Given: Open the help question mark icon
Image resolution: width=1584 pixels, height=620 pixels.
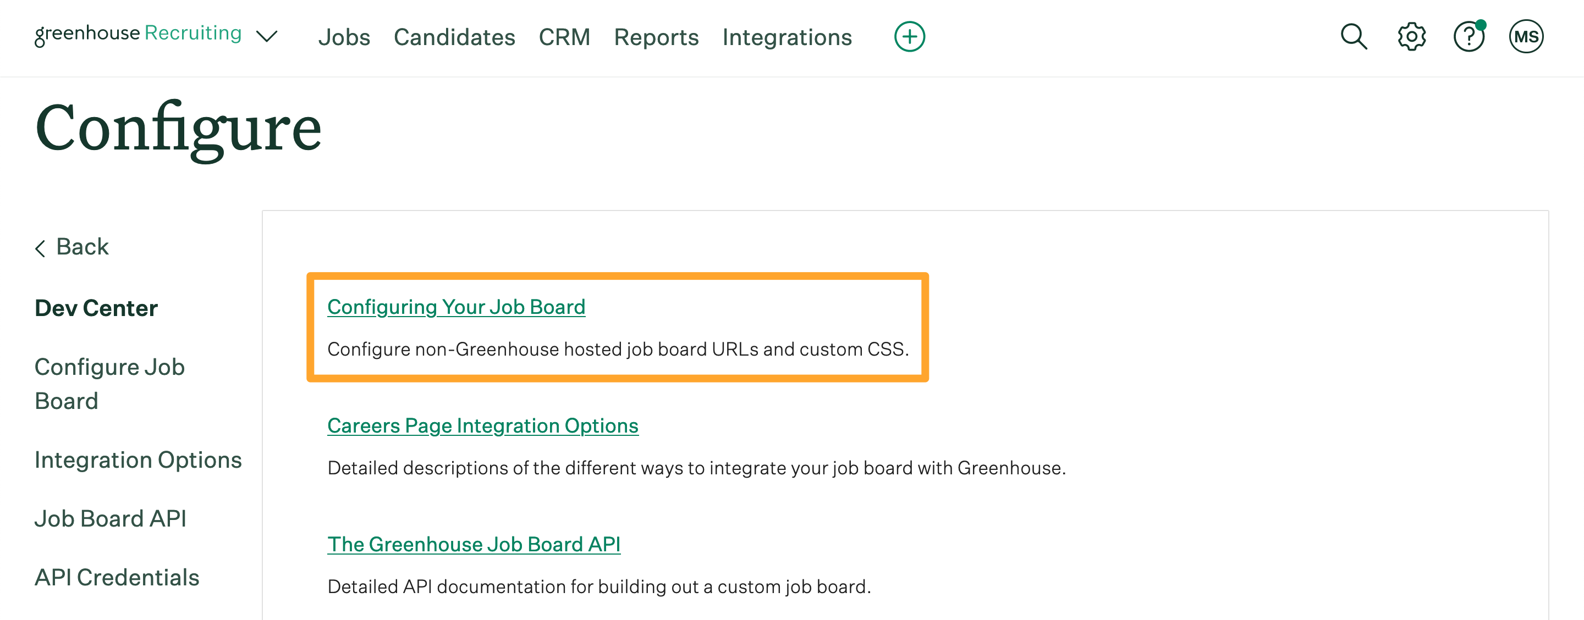Looking at the screenshot, I should pyautogui.click(x=1469, y=37).
